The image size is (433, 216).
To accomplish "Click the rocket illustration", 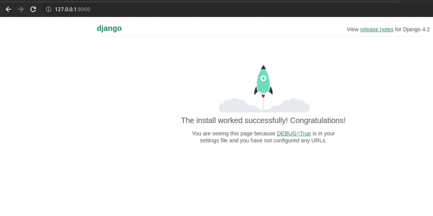I will click(x=264, y=89).
